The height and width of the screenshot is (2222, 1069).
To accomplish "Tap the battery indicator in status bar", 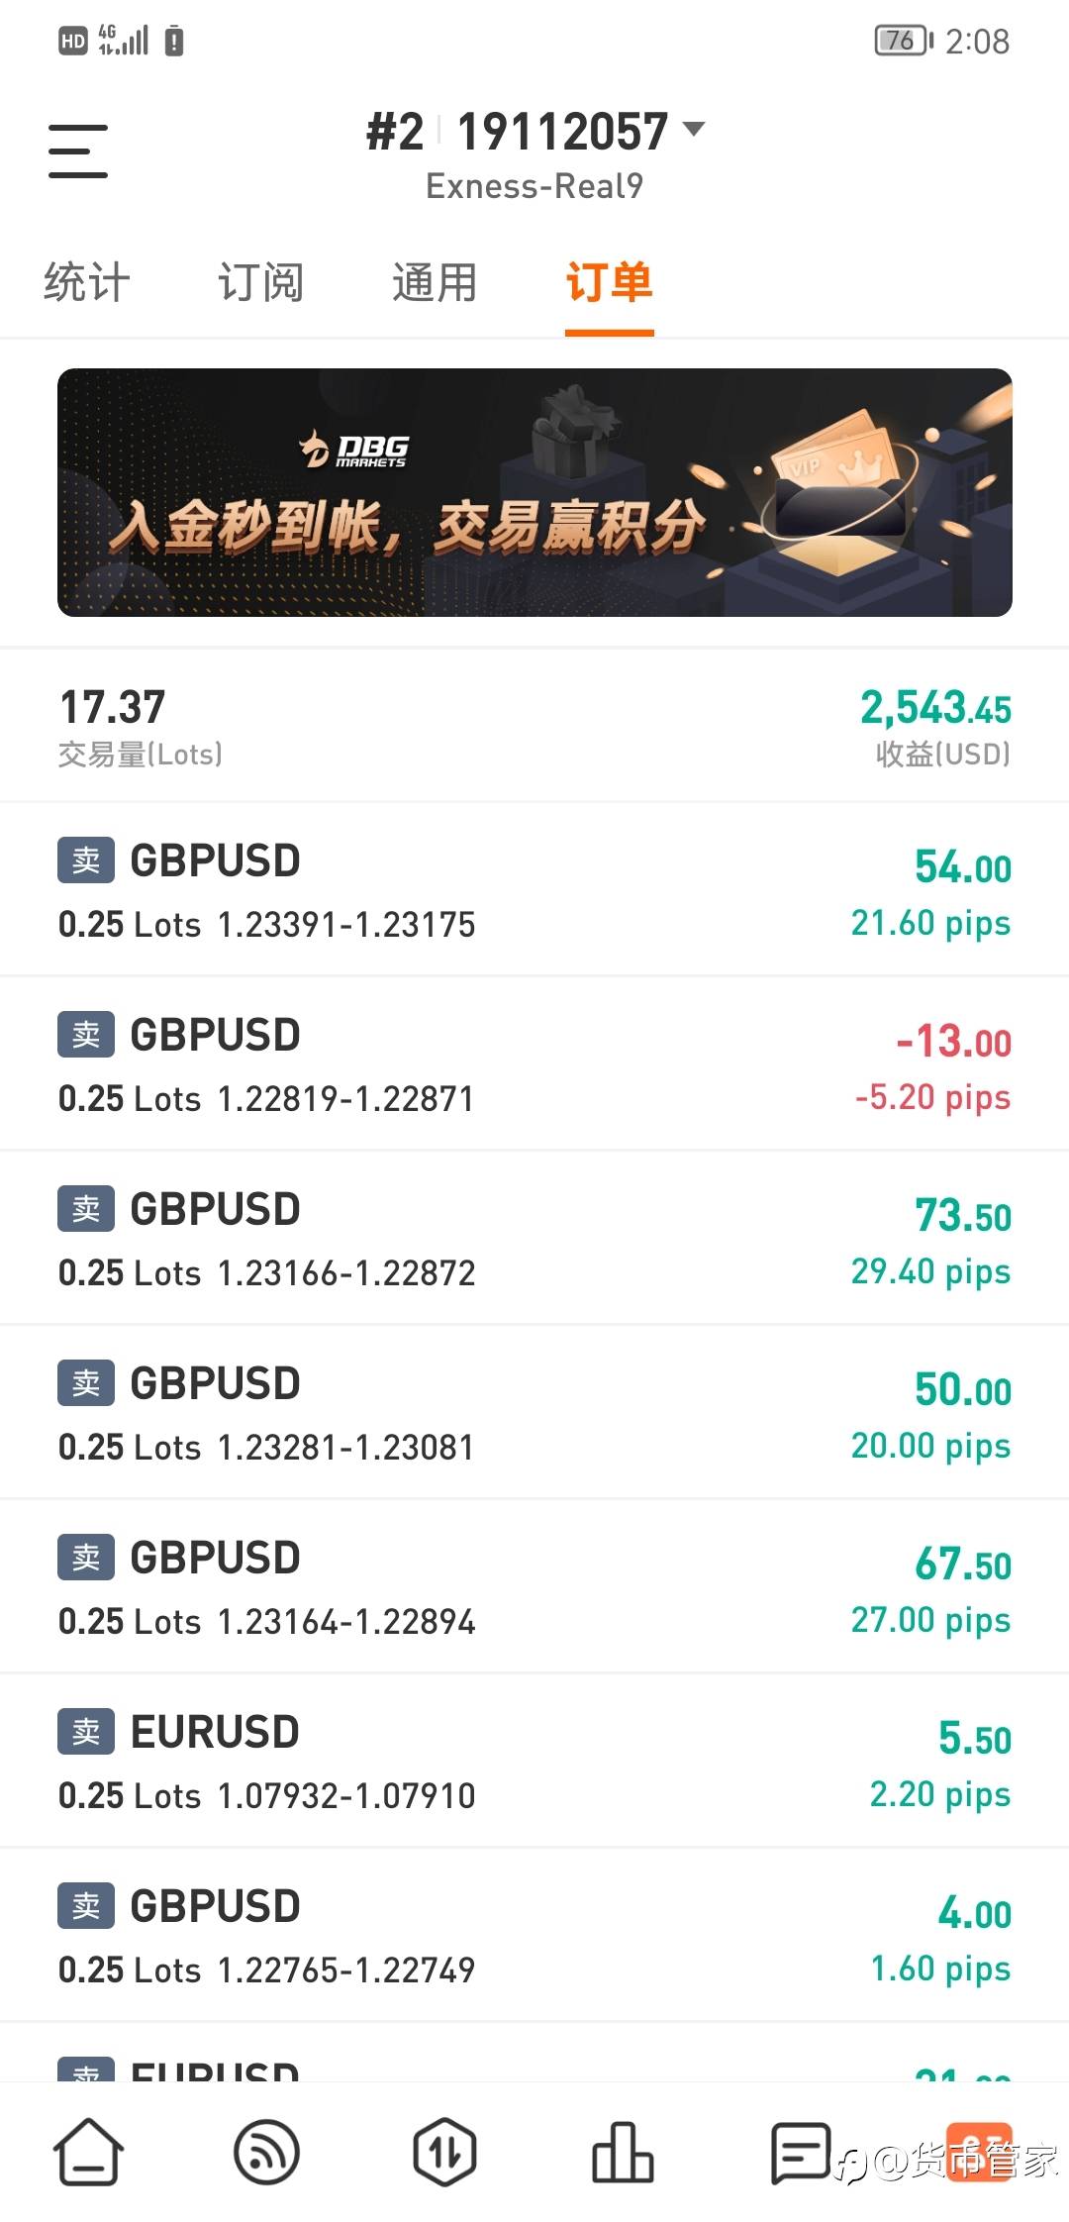I will (x=903, y=41).
